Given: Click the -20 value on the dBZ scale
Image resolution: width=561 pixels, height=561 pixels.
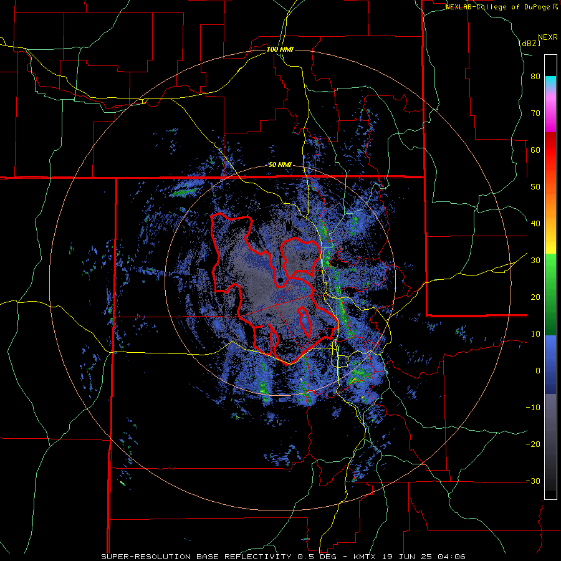Looking at the screenshot, I should coord(533,444).
